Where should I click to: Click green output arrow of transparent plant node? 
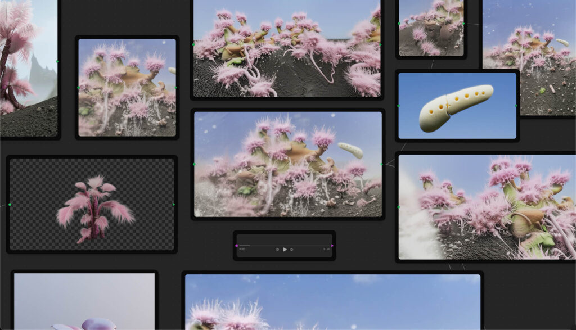pos(174,204)
